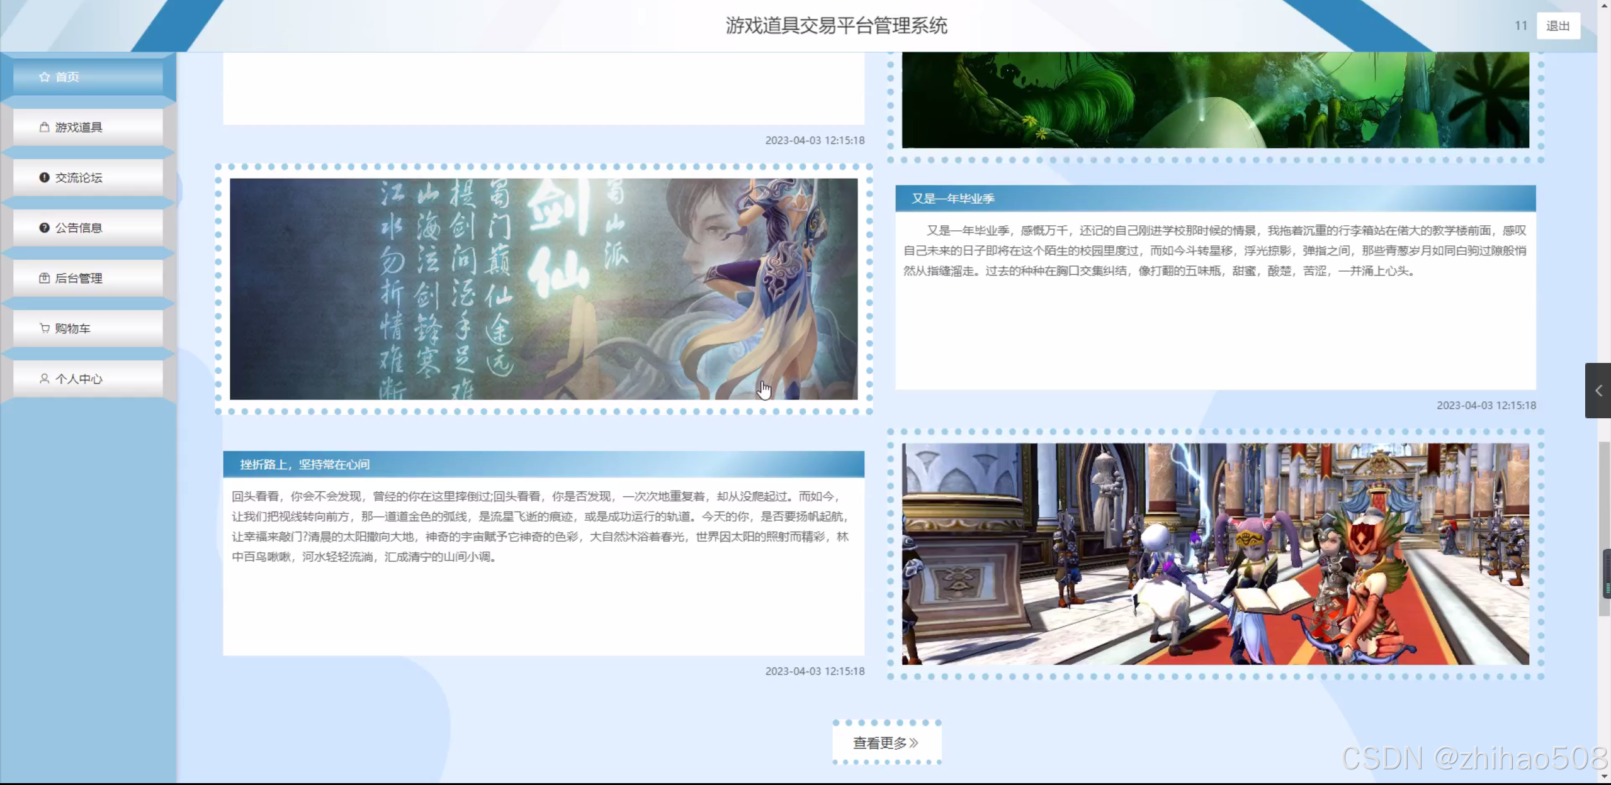Select 公告信息 from the sidebar menu
This screenshot has height=785, width=1611.
pyautogui.click(x=78, y=227)
